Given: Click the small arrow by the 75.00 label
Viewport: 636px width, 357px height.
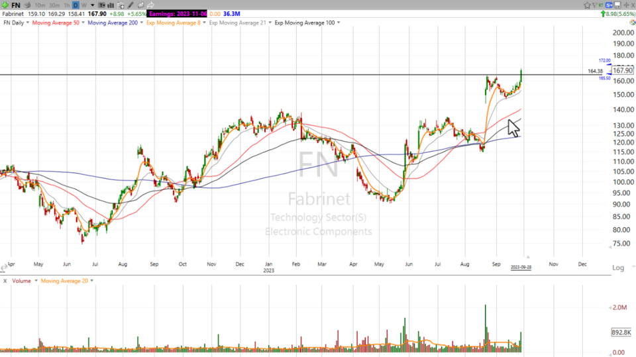Looking at the screenshot, I should [x=610, y=246].
